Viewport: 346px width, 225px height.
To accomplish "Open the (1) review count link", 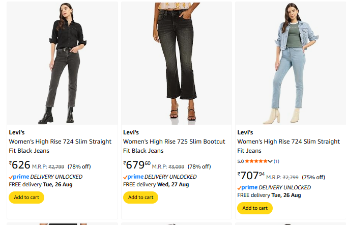I will (x=276, y=161).
